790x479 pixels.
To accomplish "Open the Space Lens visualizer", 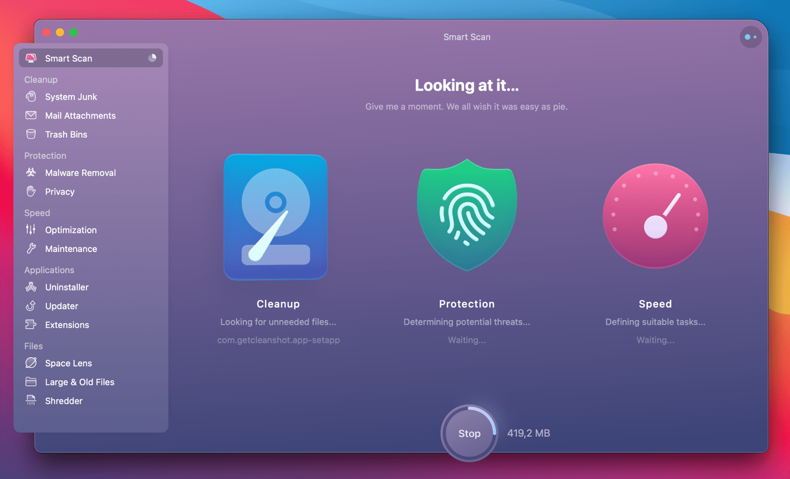I will 68,363.
